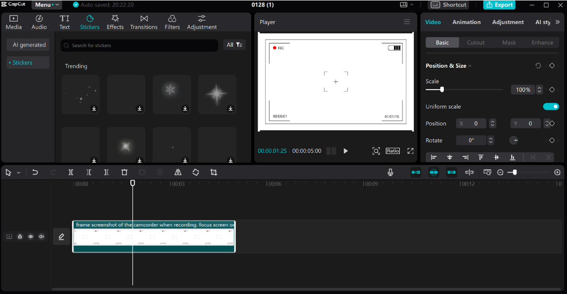This screenshot has width=567, height=294.
Task: Toggle auto snapping in timeline
Action: (x=434, y=172)
